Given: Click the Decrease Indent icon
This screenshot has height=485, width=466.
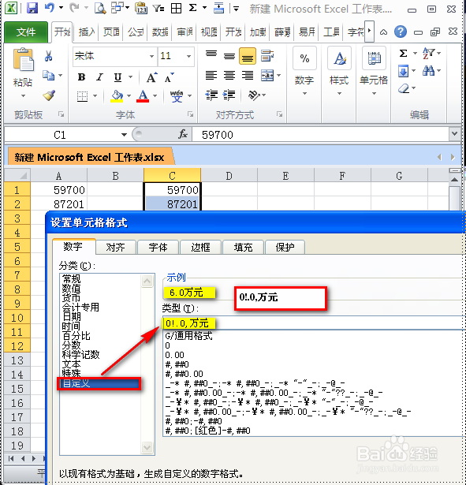Looking at the screenshot, I should point(211,95).
